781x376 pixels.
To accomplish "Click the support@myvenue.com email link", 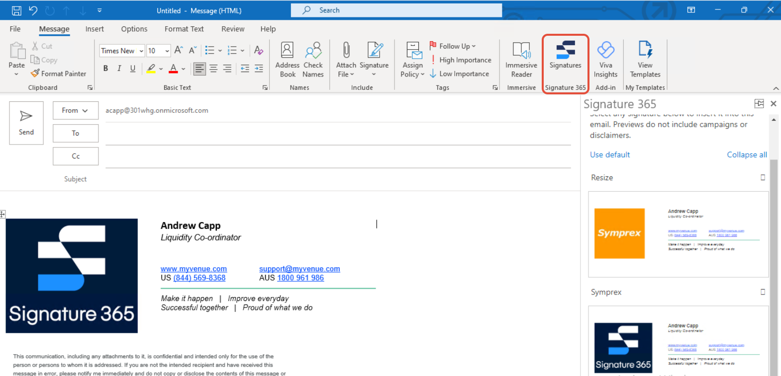I will pos(299,269).
